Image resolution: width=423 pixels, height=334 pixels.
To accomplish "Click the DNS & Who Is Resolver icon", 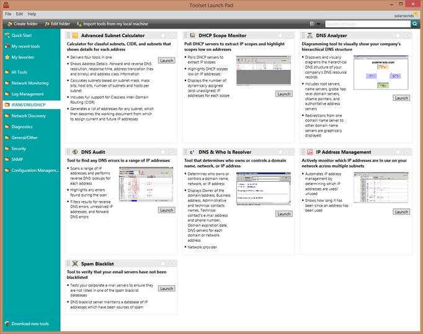I will (192, 152).
